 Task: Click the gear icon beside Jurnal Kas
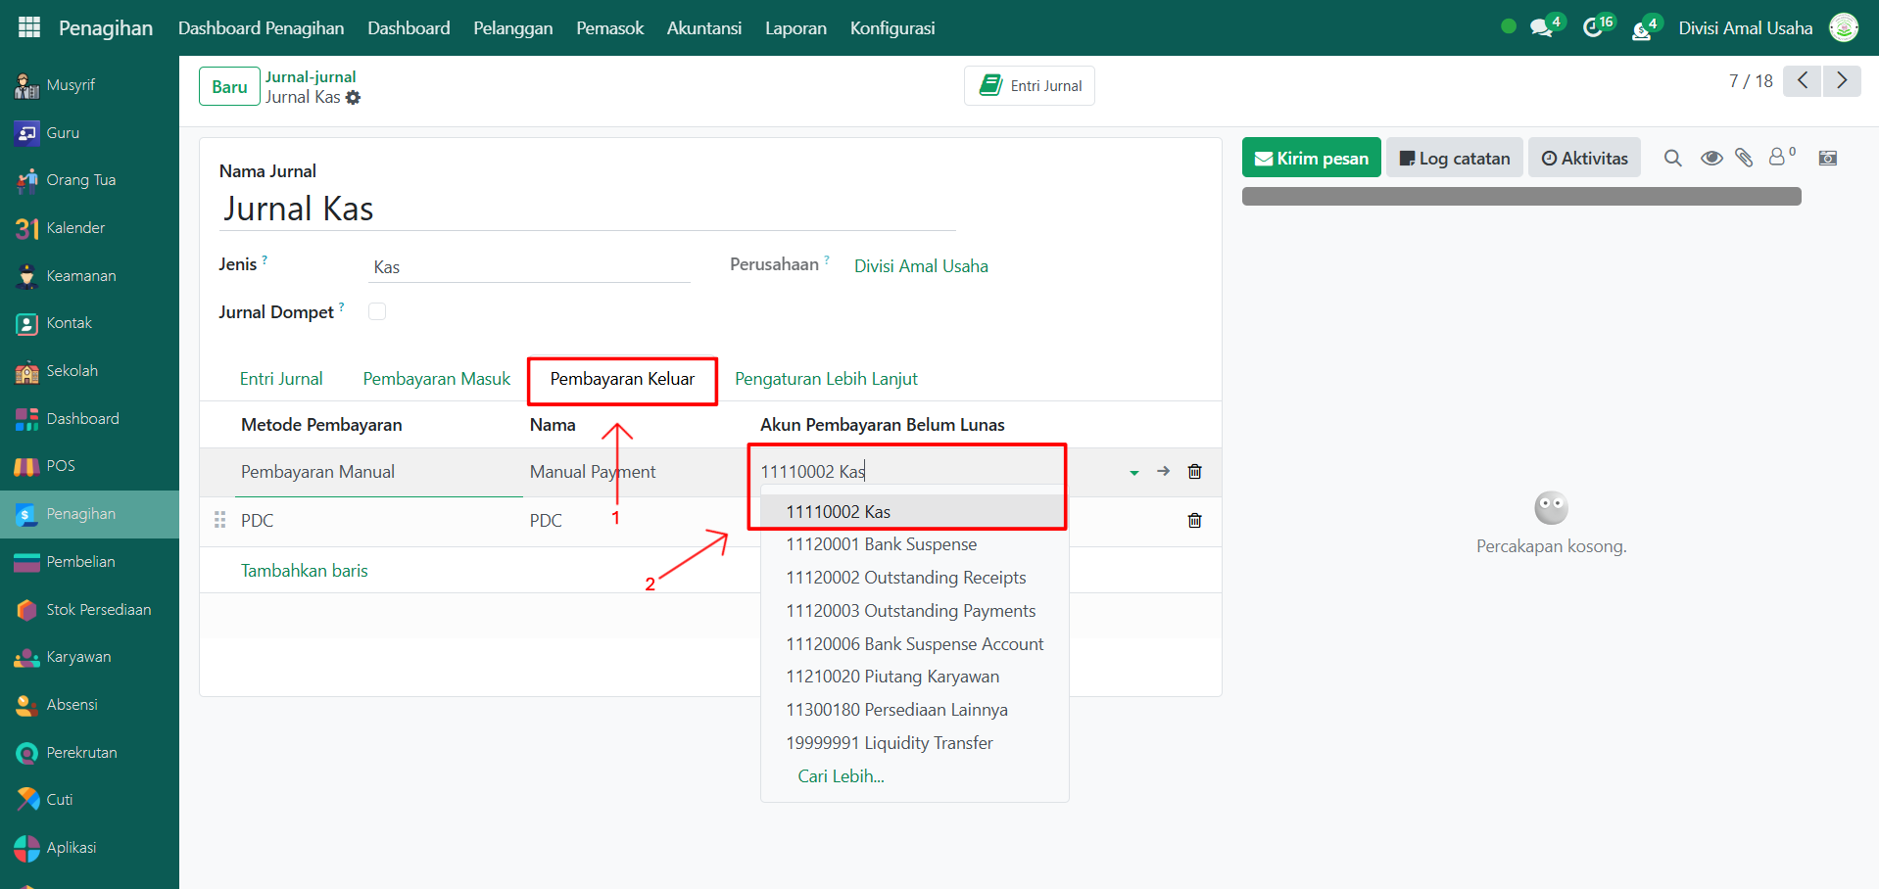point(354,98)
